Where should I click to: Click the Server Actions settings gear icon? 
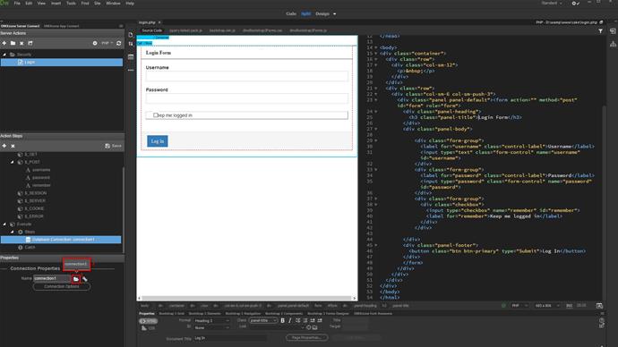point(95,43)
